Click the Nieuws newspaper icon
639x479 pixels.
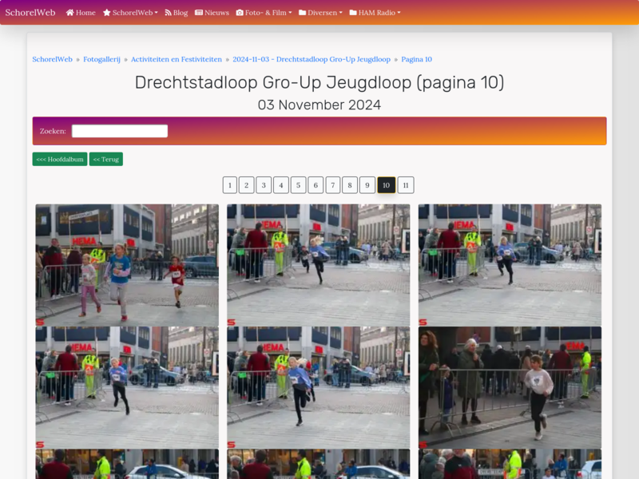click(199, 13)
